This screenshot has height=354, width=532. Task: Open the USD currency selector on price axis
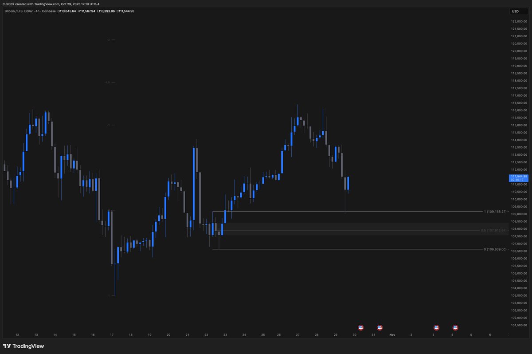pos(519,11)
